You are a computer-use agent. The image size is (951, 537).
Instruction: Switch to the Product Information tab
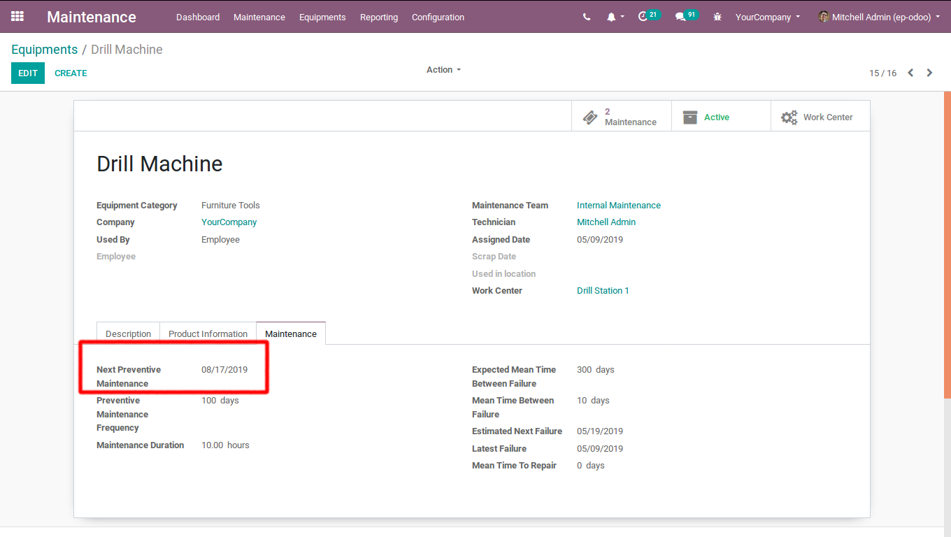tap(208, 334)
